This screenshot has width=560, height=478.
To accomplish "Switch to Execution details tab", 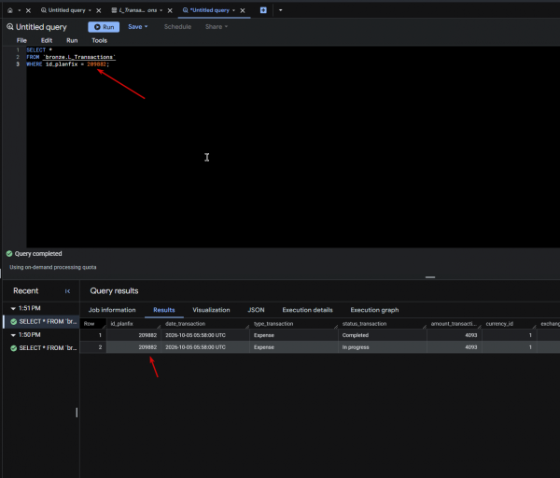I will click(x=307, y=310).
